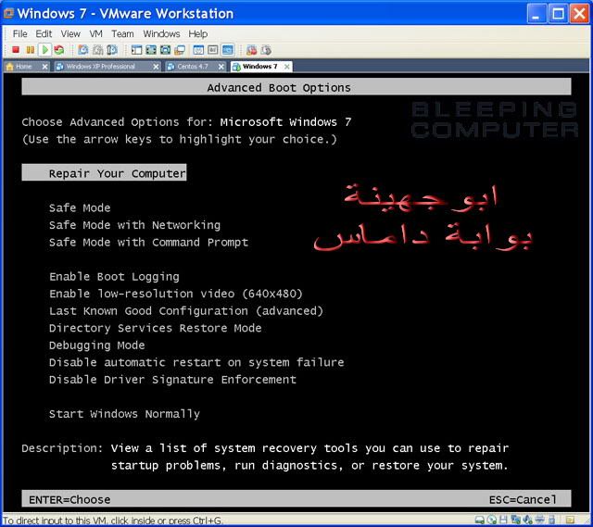The image size is (593, 527).
Task: Click Safe Mode with Networking option
Action: (134, 225)
